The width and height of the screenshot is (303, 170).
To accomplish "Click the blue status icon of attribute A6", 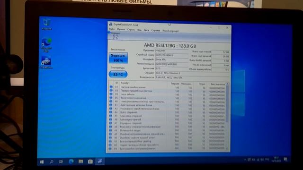I will (x=110, y=119).
